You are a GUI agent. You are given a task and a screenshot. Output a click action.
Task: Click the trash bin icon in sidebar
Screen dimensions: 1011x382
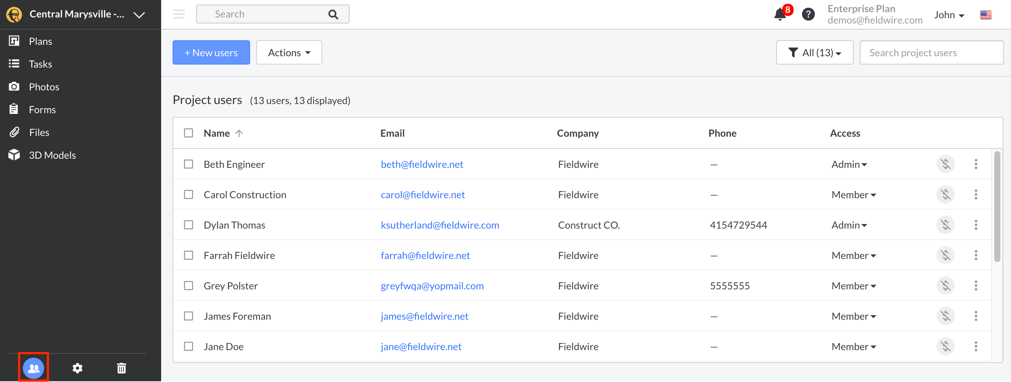click(x=121, y=368)
